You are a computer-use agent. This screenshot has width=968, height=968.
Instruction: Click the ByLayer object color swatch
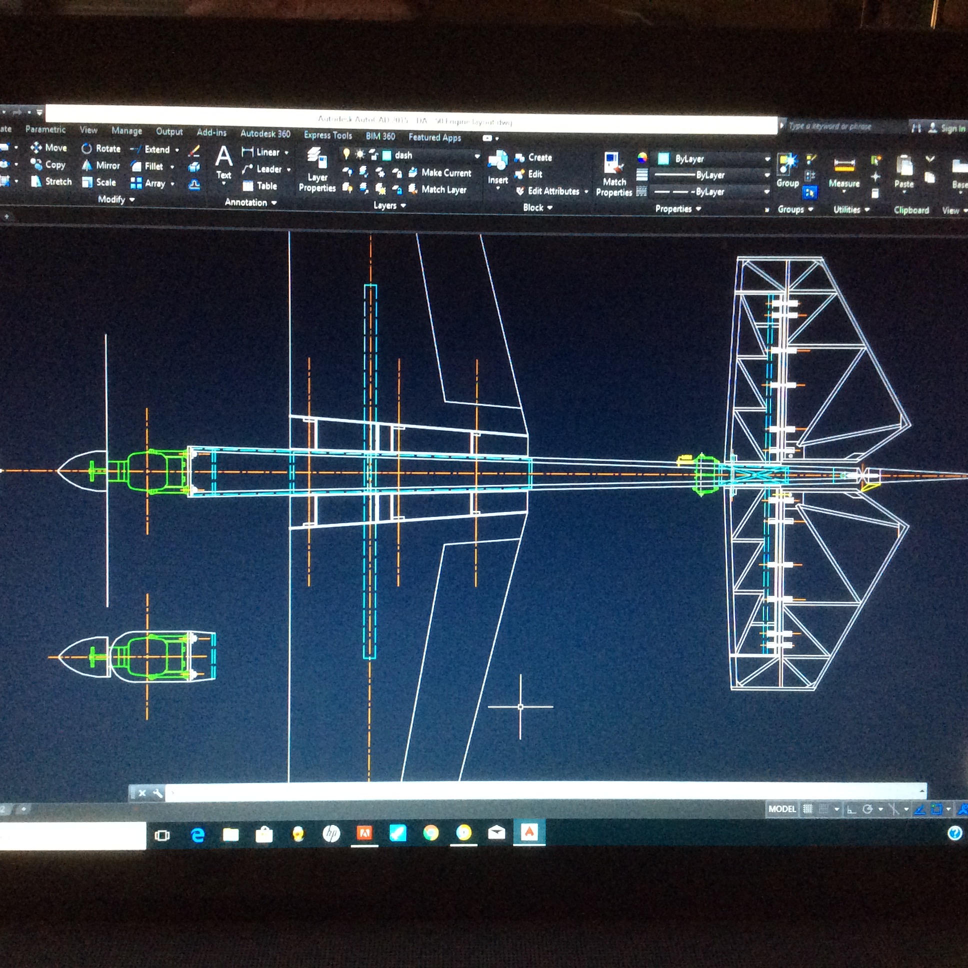[x=663, y=159]
